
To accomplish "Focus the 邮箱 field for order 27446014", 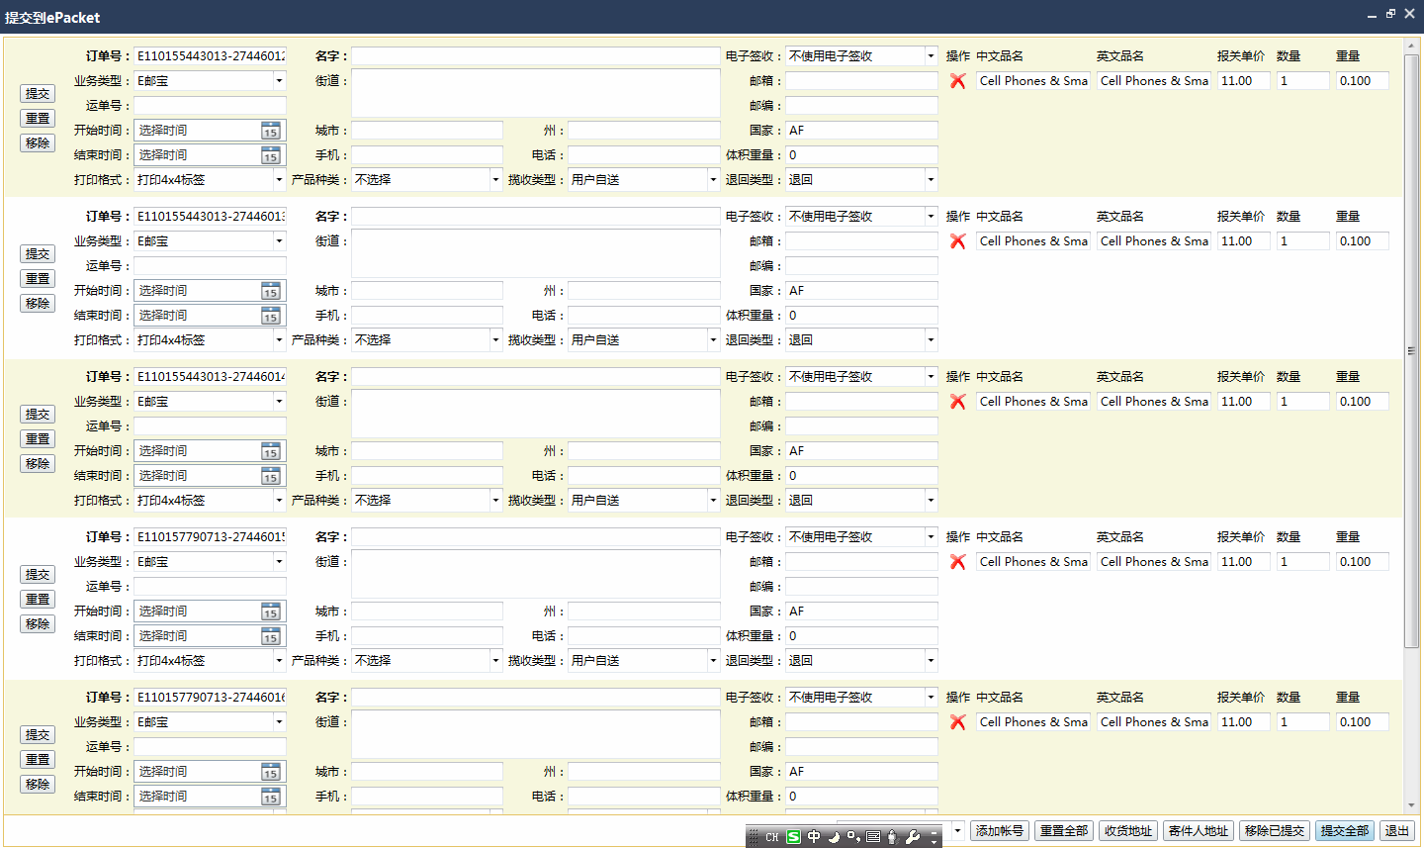I will [861, 402].
